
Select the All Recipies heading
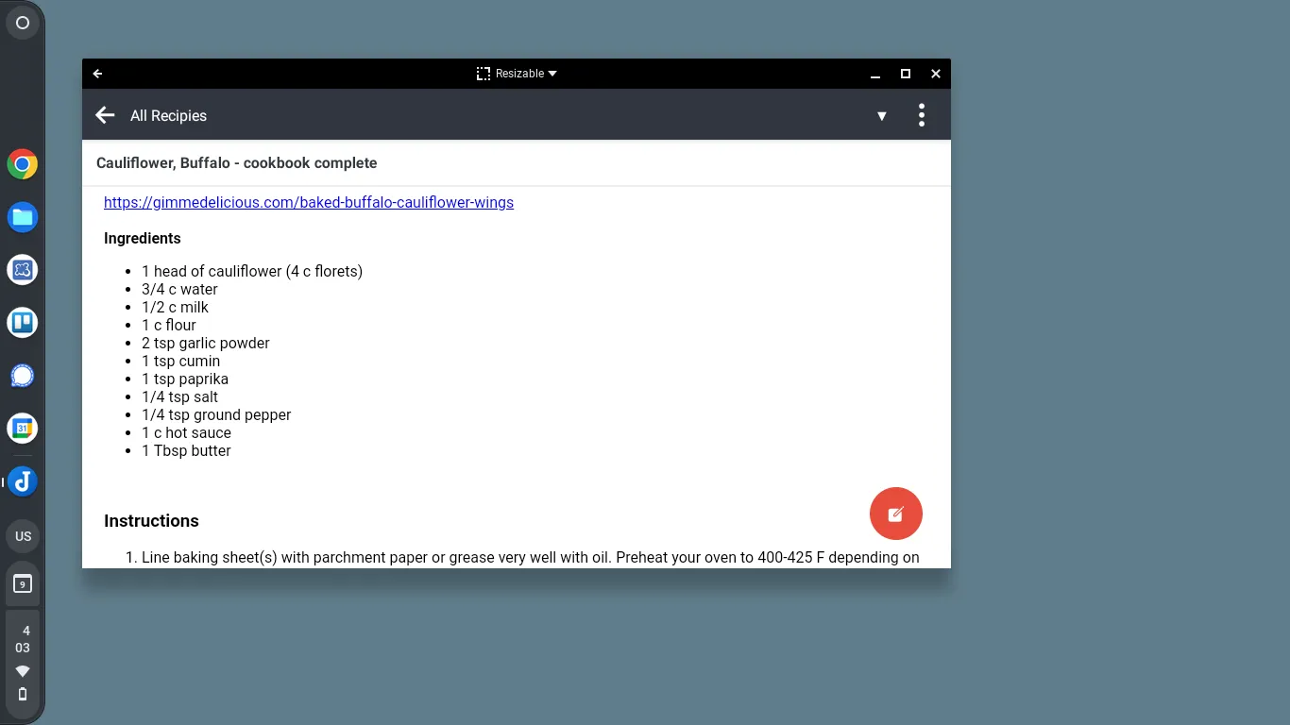(168, 115)
